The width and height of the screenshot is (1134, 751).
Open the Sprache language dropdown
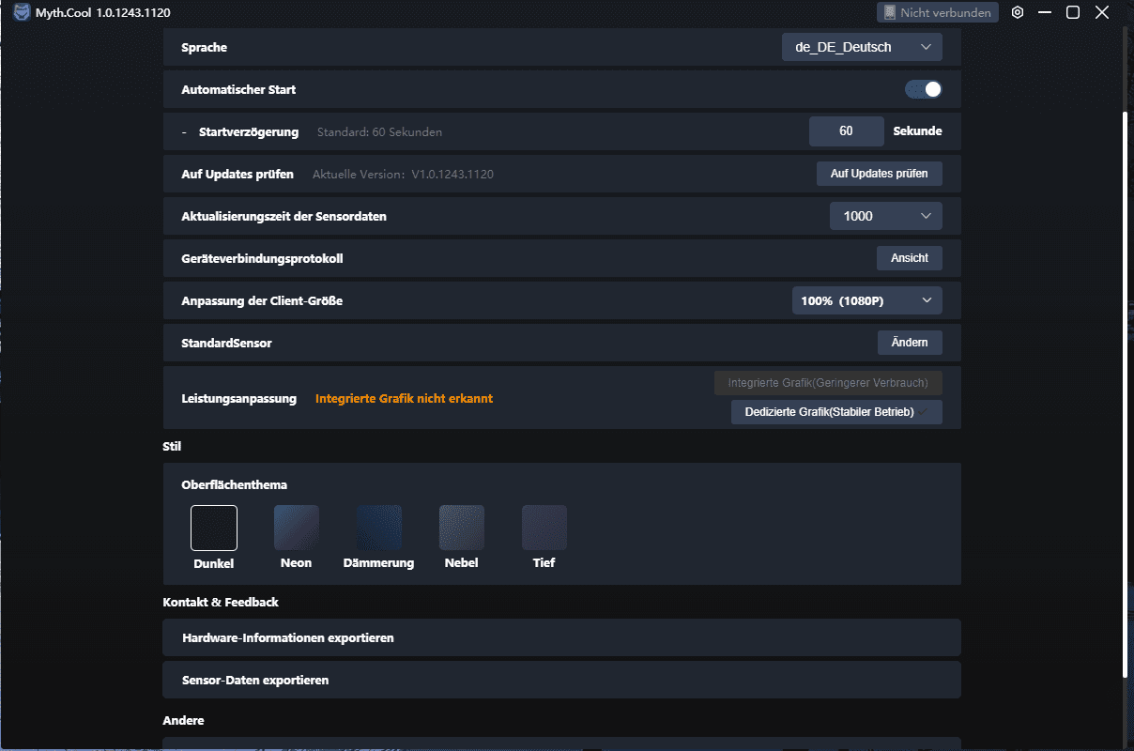(x=861, y=47)
